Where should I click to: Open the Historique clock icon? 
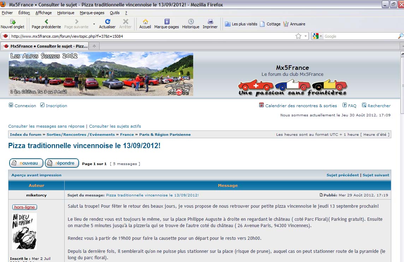click(x=191, y=22)
